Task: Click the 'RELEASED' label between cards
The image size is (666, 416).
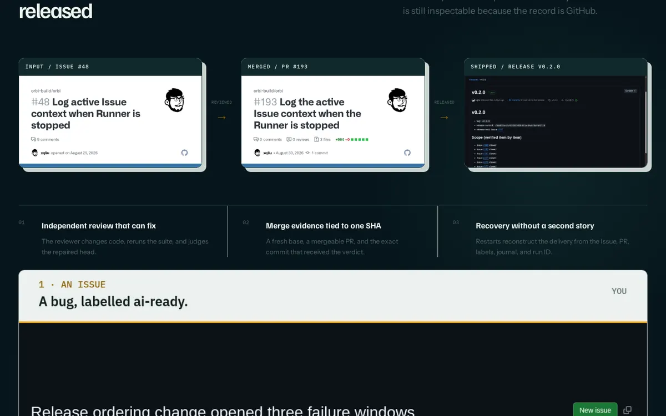Action: pos(444,102)
